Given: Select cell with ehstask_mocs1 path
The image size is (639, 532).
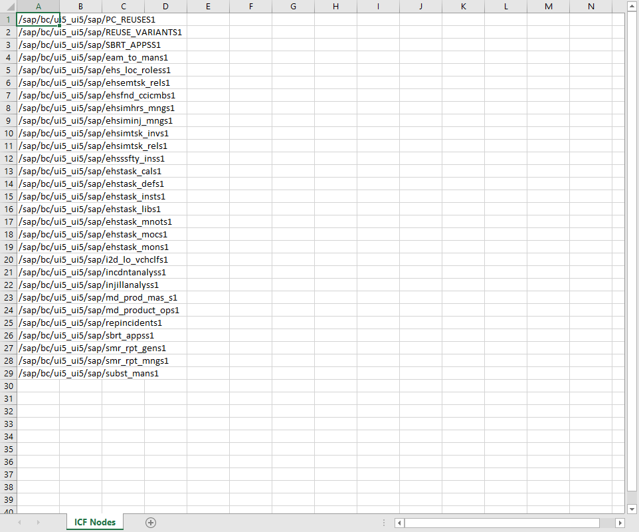Looking at the screenshot, I should click(x=39, y=235).
